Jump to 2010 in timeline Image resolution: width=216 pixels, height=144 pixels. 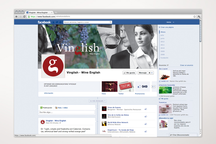[x=163, y=48]
